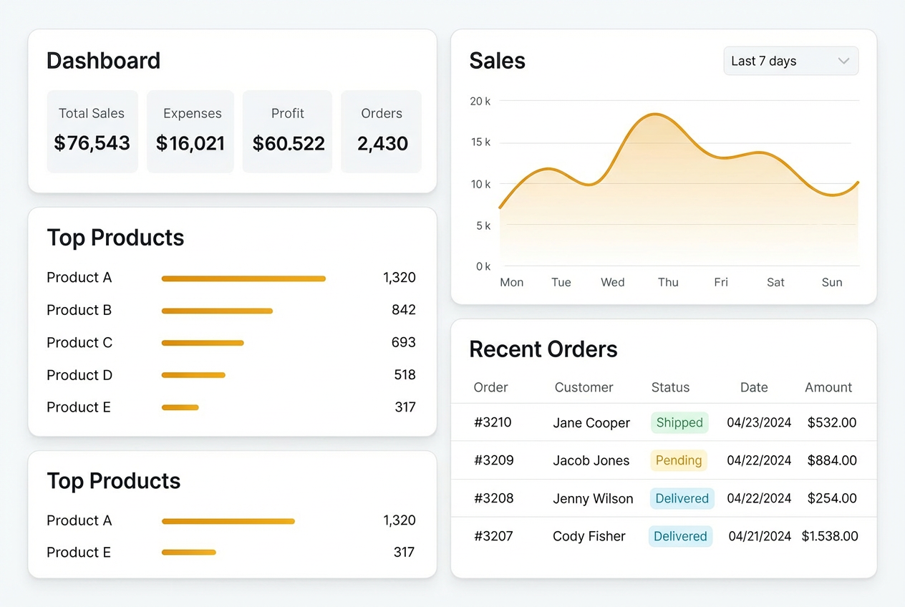The width and height of the screenshot is (905, 607).
Task: Sort by the Status column header
Action: pos(670,387)
